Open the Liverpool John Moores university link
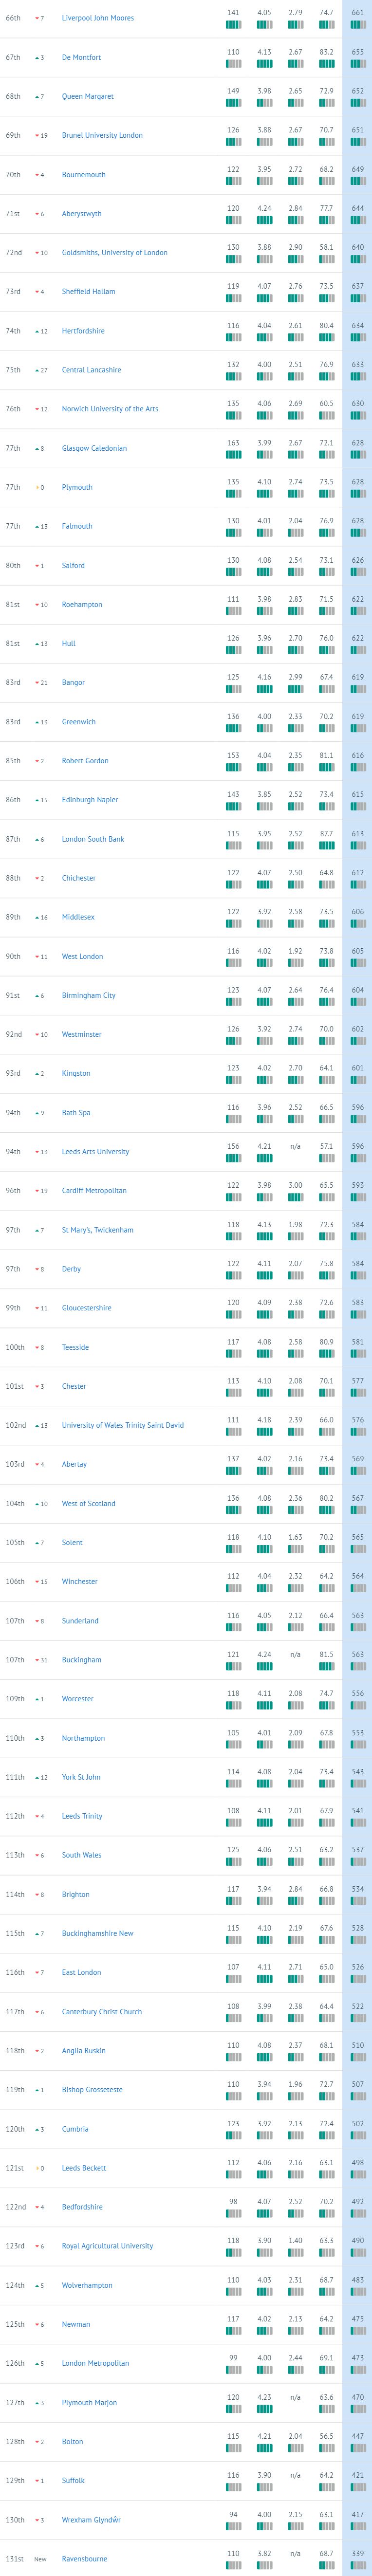Viewport: 372px width, 2576px height. click(x=98, y=18)
